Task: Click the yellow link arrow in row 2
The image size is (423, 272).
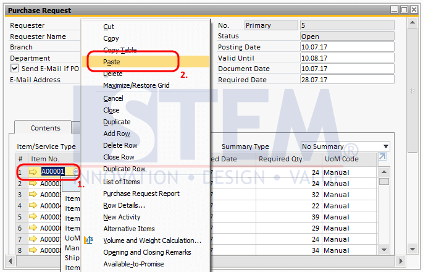Action: point(33,184)
